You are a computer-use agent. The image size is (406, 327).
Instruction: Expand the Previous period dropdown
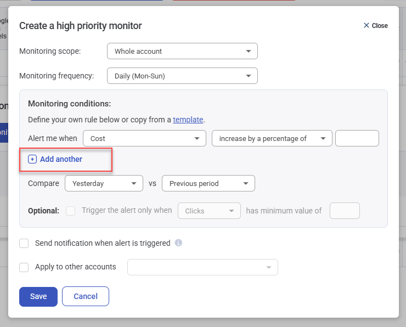tap(208, 184)
